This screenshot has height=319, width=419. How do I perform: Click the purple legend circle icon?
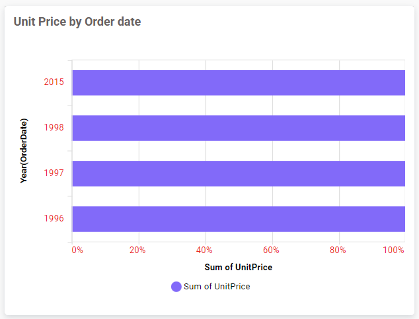[176, 287]
